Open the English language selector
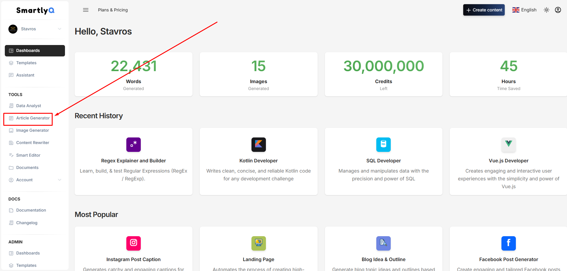 coord(524,10)
